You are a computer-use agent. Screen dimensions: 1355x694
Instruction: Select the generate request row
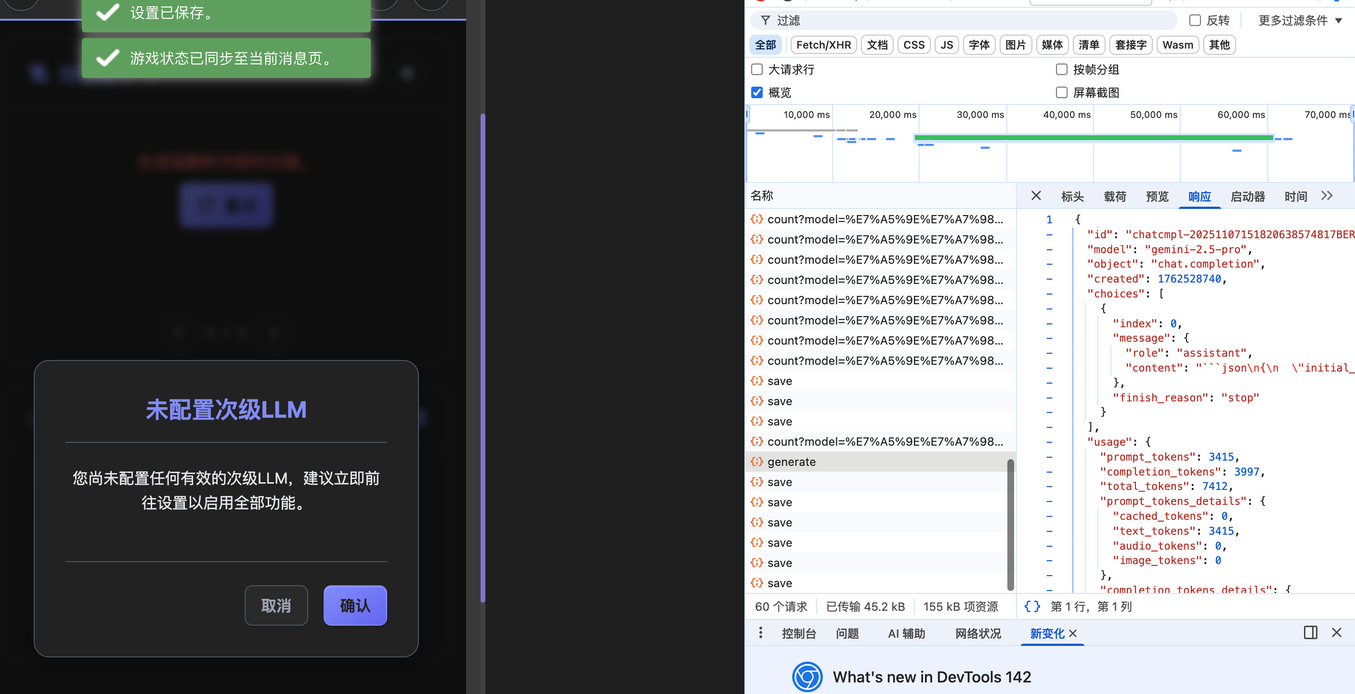(880, 462)
